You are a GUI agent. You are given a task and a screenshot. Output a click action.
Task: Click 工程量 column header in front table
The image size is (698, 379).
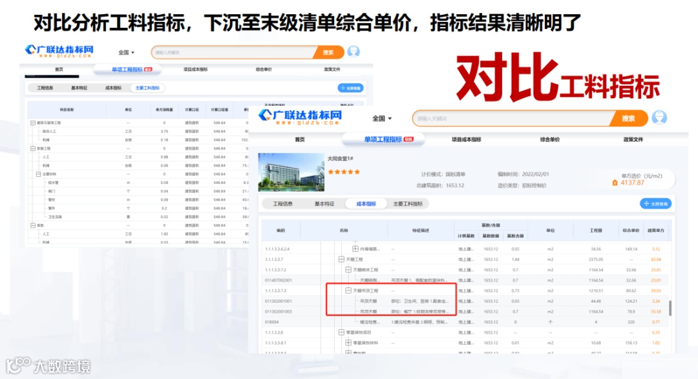point(596,230)
